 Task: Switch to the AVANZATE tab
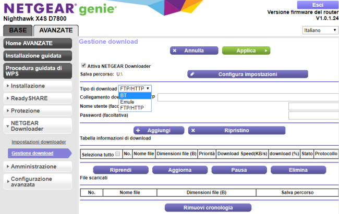(x=56, y=30)
